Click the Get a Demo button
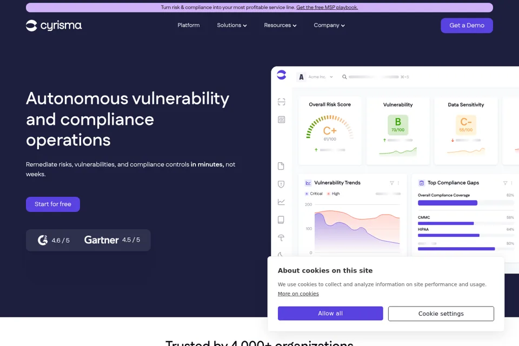The width and height of the screenshot is (519, 346). tap(467, 25)
